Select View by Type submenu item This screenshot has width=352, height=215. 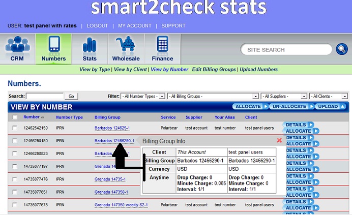coord(95,69)
